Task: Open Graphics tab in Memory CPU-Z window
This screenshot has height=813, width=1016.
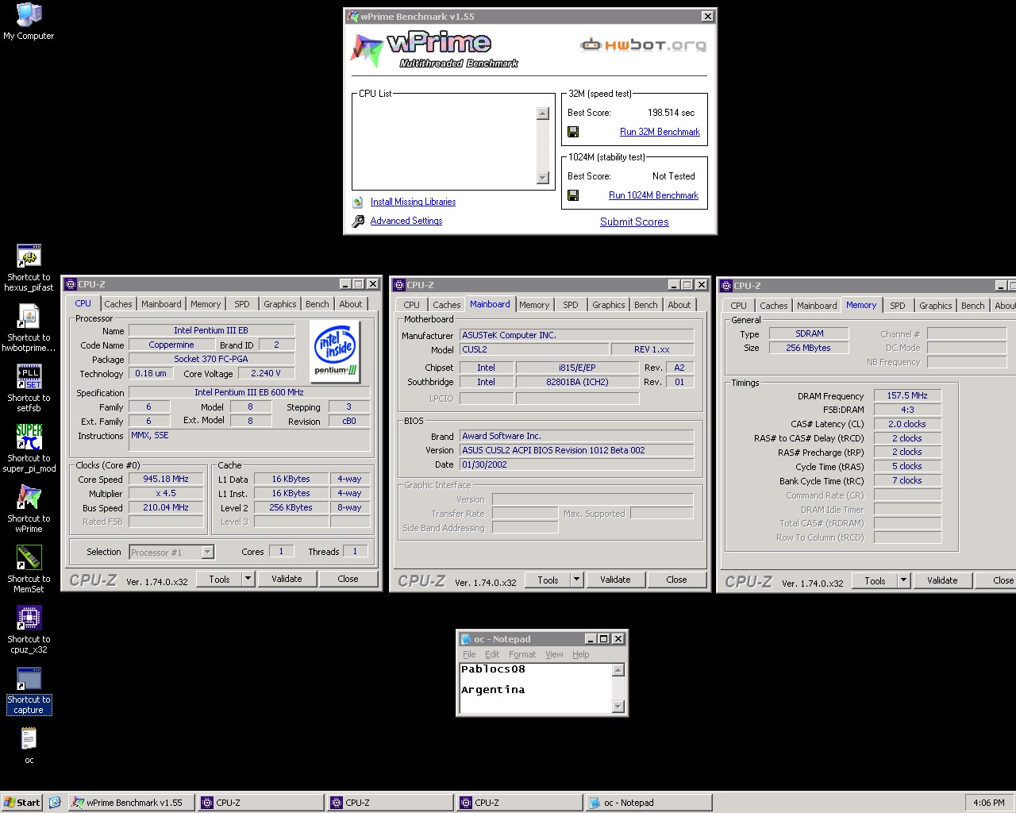Action: click(936, 306)
